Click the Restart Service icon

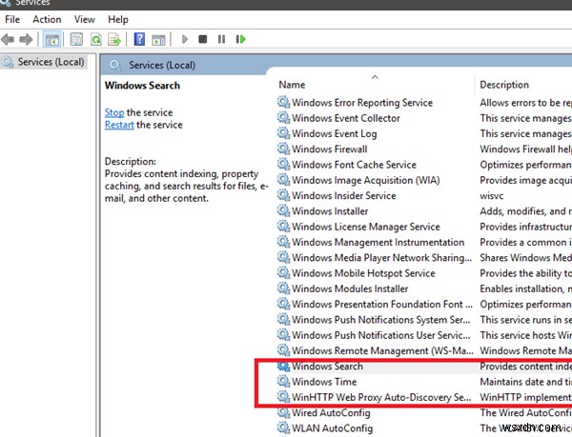[241, 39]
